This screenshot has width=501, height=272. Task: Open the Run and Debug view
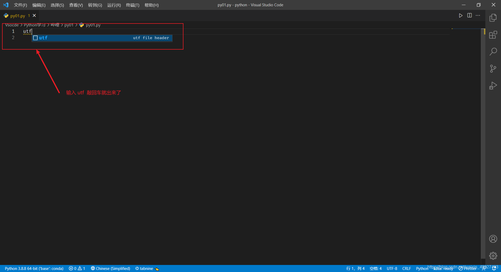pos(493,86)
